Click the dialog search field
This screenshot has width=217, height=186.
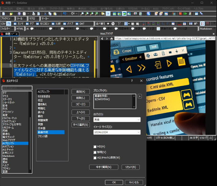pyautogui.click(x=17, y=88)
